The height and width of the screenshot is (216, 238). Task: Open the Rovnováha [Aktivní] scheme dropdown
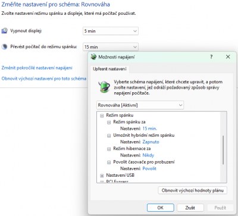(x=140, y=105)
